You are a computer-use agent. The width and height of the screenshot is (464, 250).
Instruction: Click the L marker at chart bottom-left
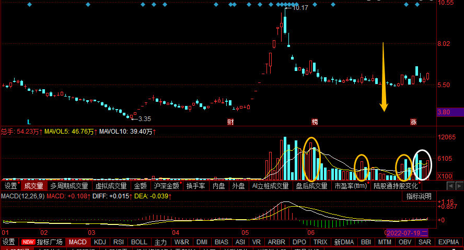pos(29,122)
